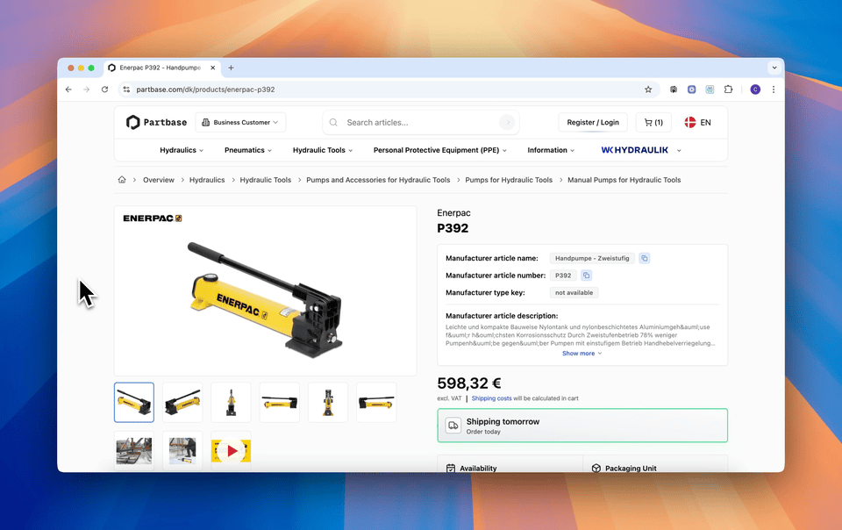The height and width of the screenshot is (530, 842).
Task: Expand Personal Protective Equipment (PPE) menu
Action: pyautogui.click(x=440, y=150)
